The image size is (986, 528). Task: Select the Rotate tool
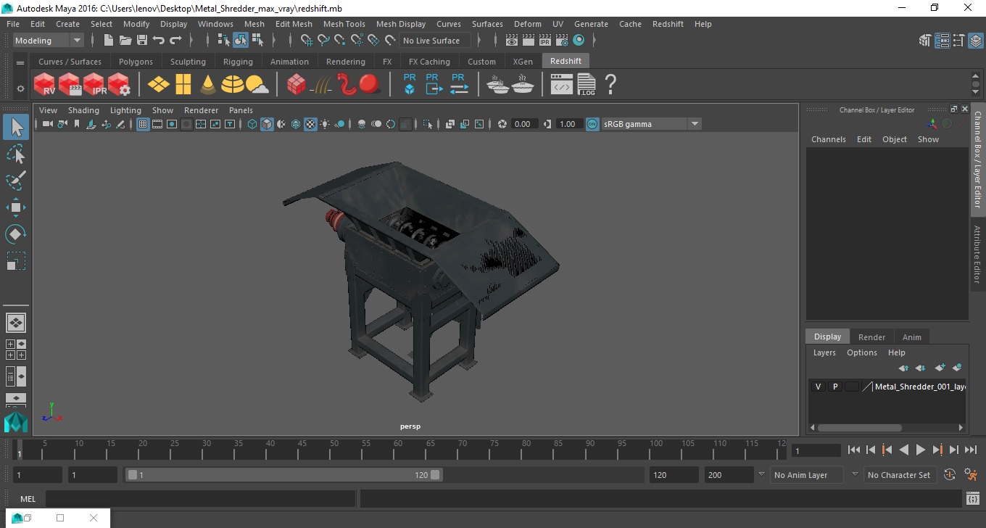pos(16,234)
